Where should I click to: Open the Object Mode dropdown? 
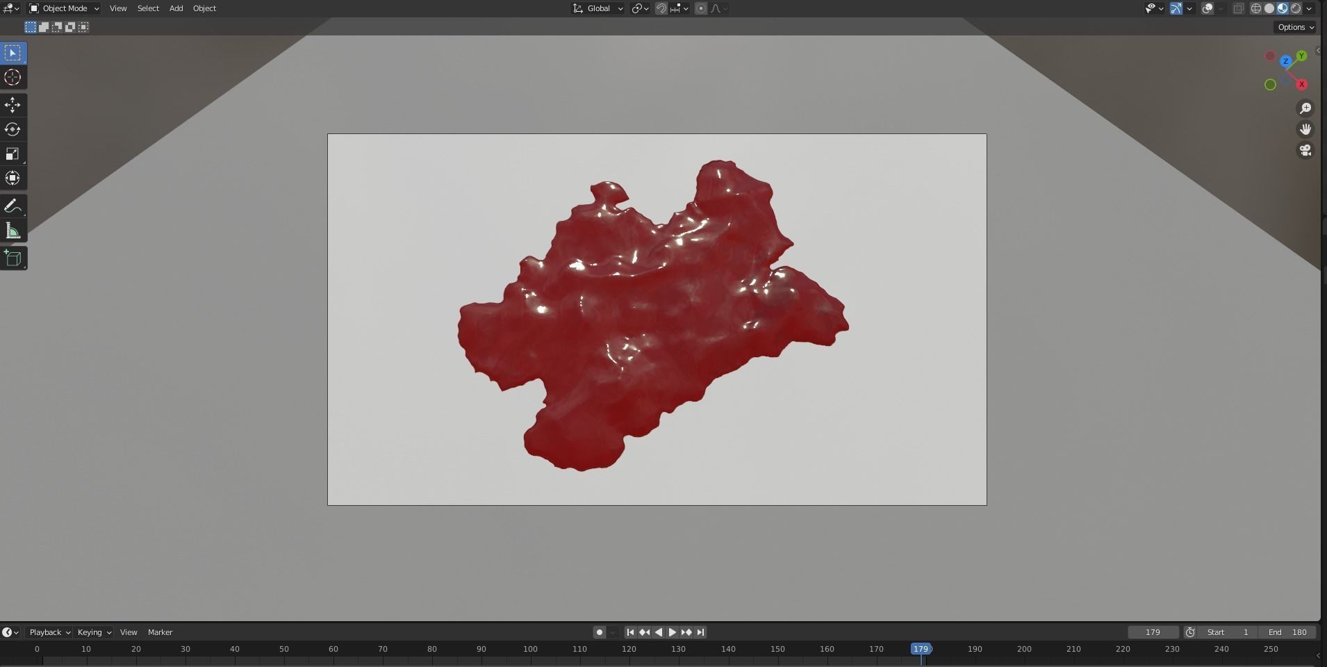tap(64, 8)
